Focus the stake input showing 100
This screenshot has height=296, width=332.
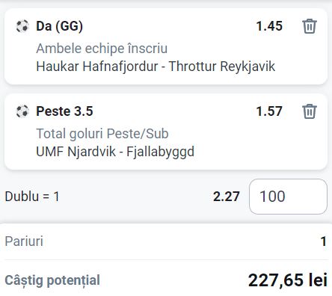click(x=288, y=197)
